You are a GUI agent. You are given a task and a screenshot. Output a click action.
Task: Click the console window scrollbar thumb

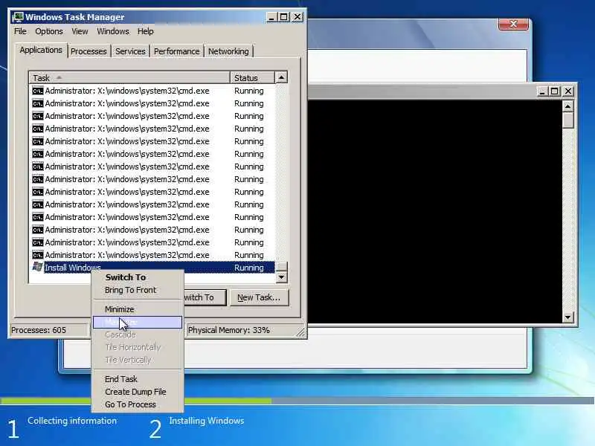click(567, 120)
